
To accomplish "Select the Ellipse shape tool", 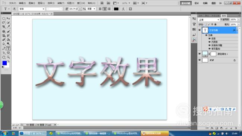I will [x=8, y=53].
